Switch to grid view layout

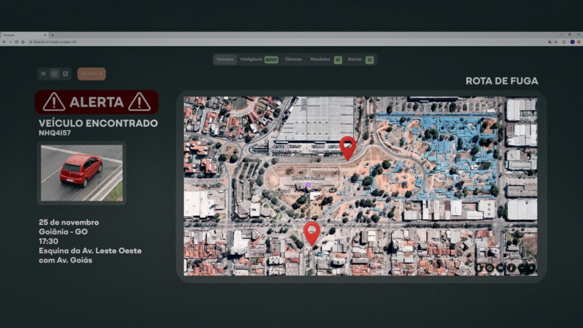coord(54,73)
